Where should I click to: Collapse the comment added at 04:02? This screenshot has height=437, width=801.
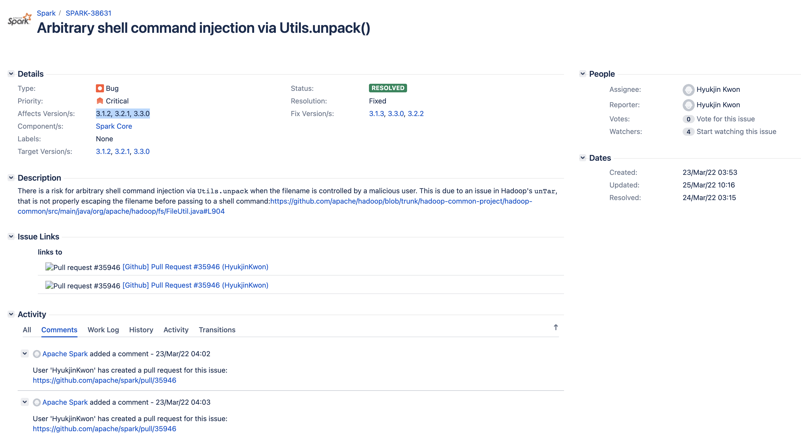24,354
